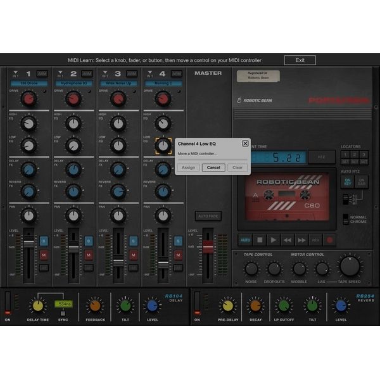
Task: Select channel 4 High EQ knob
Action: 163,124
